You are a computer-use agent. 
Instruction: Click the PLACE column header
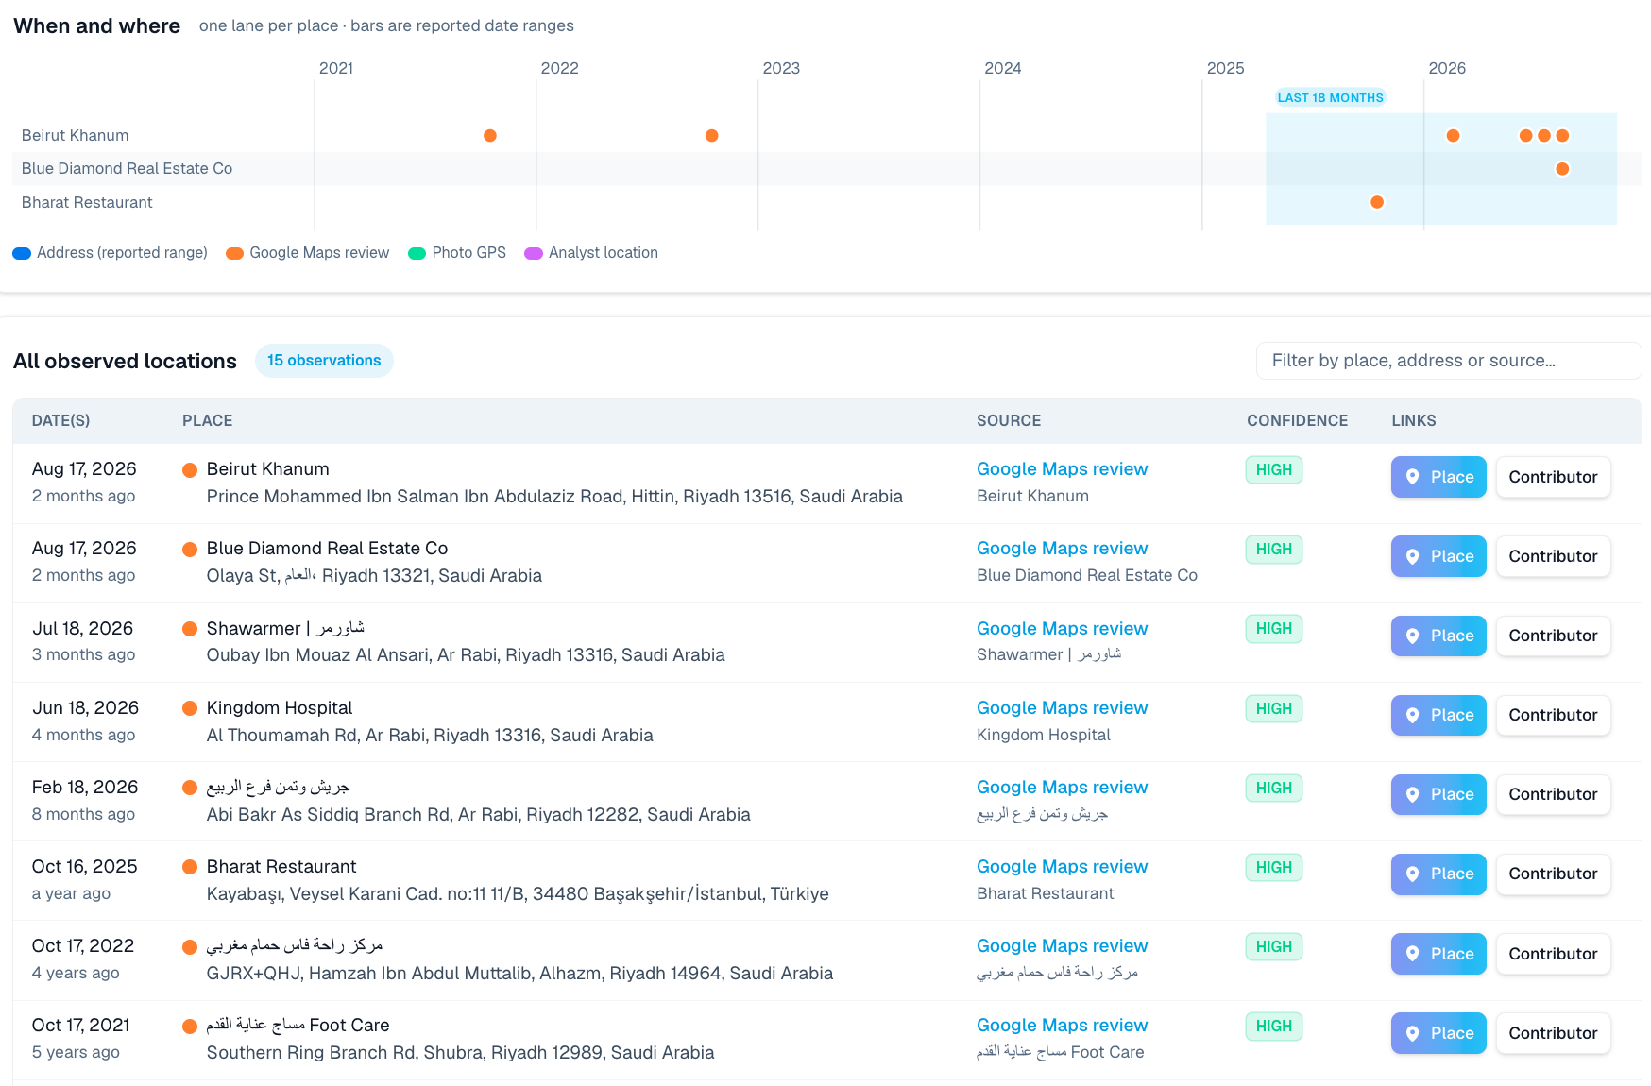click(208, 421)
